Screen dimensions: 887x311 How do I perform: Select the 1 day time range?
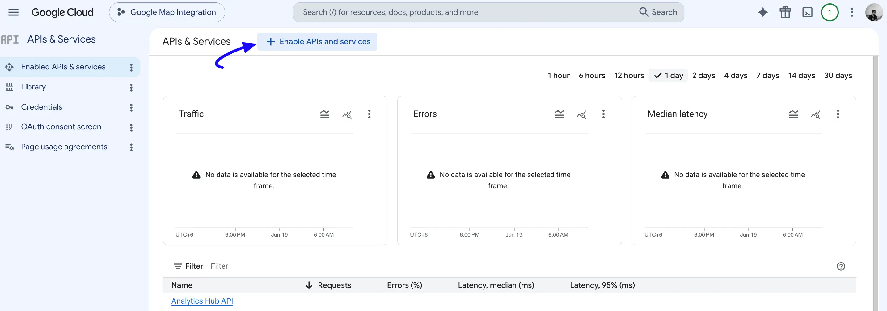tap(668, 75)
